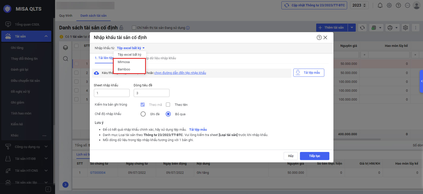
Task: Select the Bỏ qua radio option
Action: tap(168, 114)
